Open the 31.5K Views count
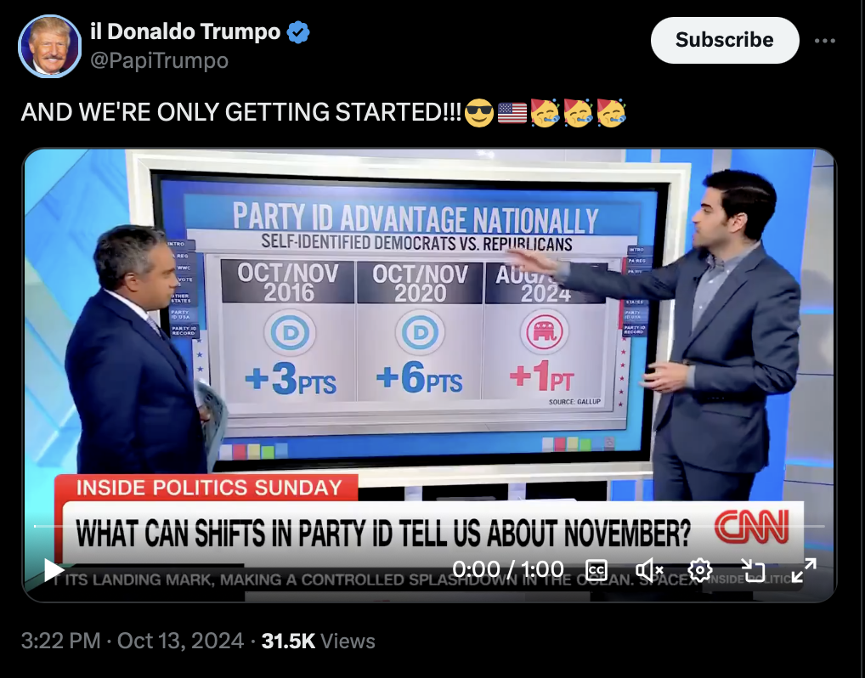The width and height of the screenshot is (865, 678). point(319,641)
